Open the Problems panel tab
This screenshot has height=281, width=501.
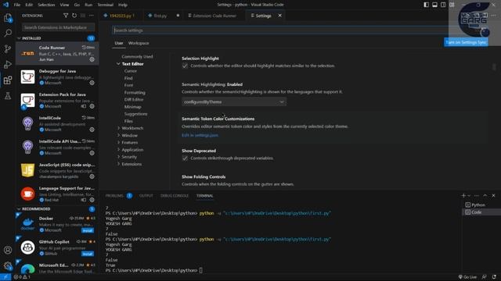[x=114, y=196]
